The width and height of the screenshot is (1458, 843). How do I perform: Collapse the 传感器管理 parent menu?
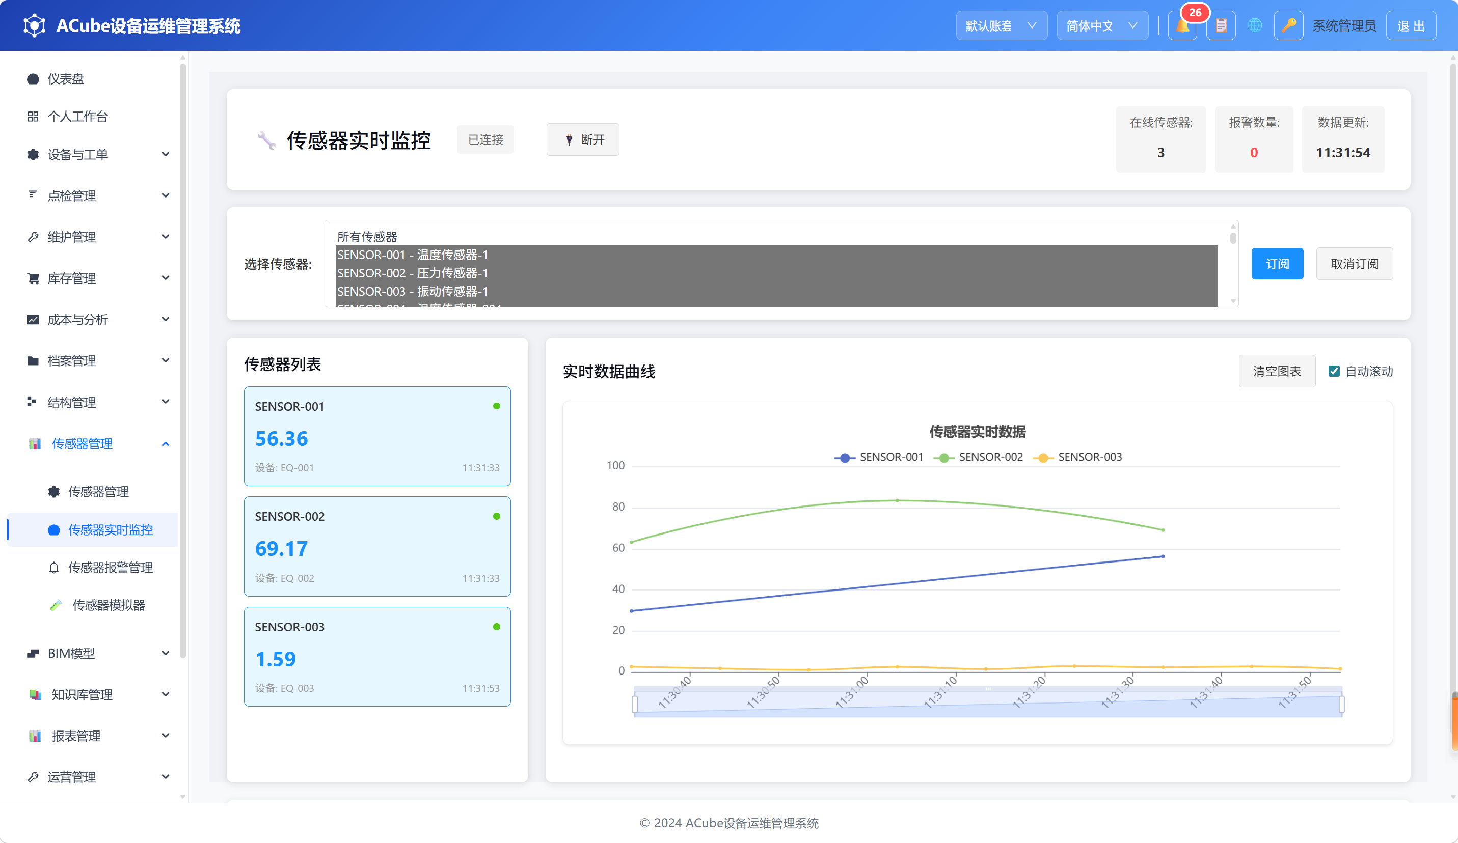click(93, 444)
